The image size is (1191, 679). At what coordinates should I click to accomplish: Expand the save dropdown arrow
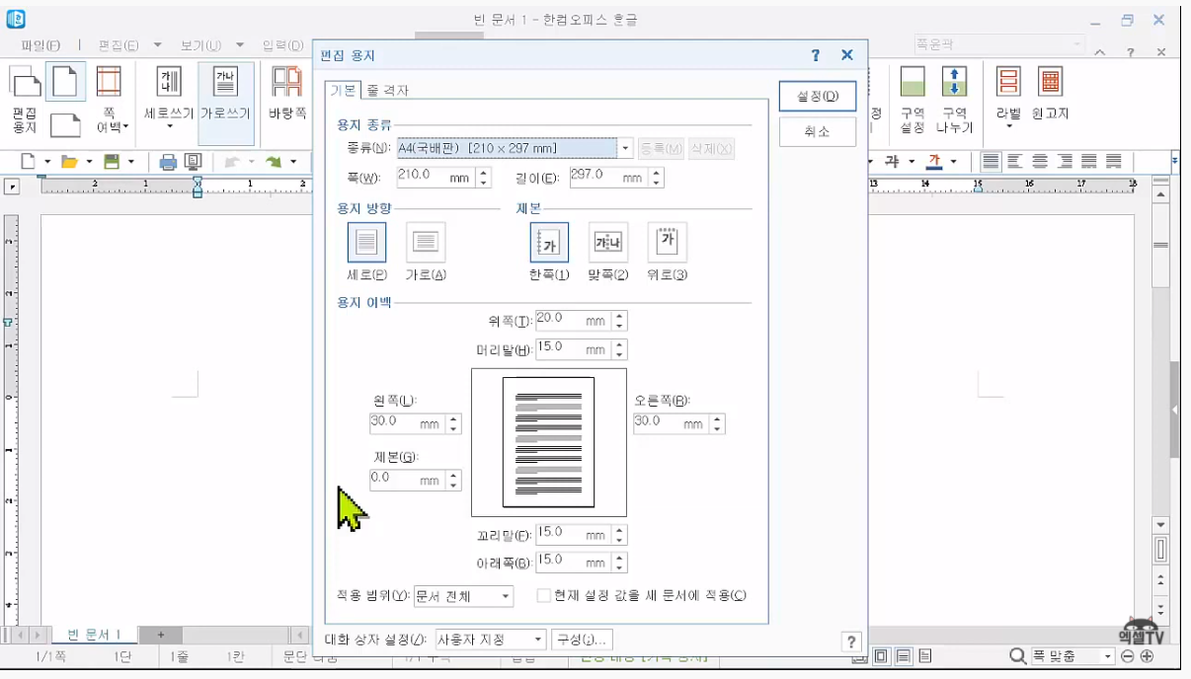click(131, 162)
